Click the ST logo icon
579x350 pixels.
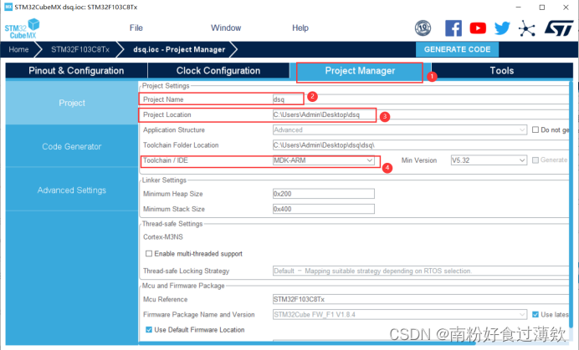559,28
